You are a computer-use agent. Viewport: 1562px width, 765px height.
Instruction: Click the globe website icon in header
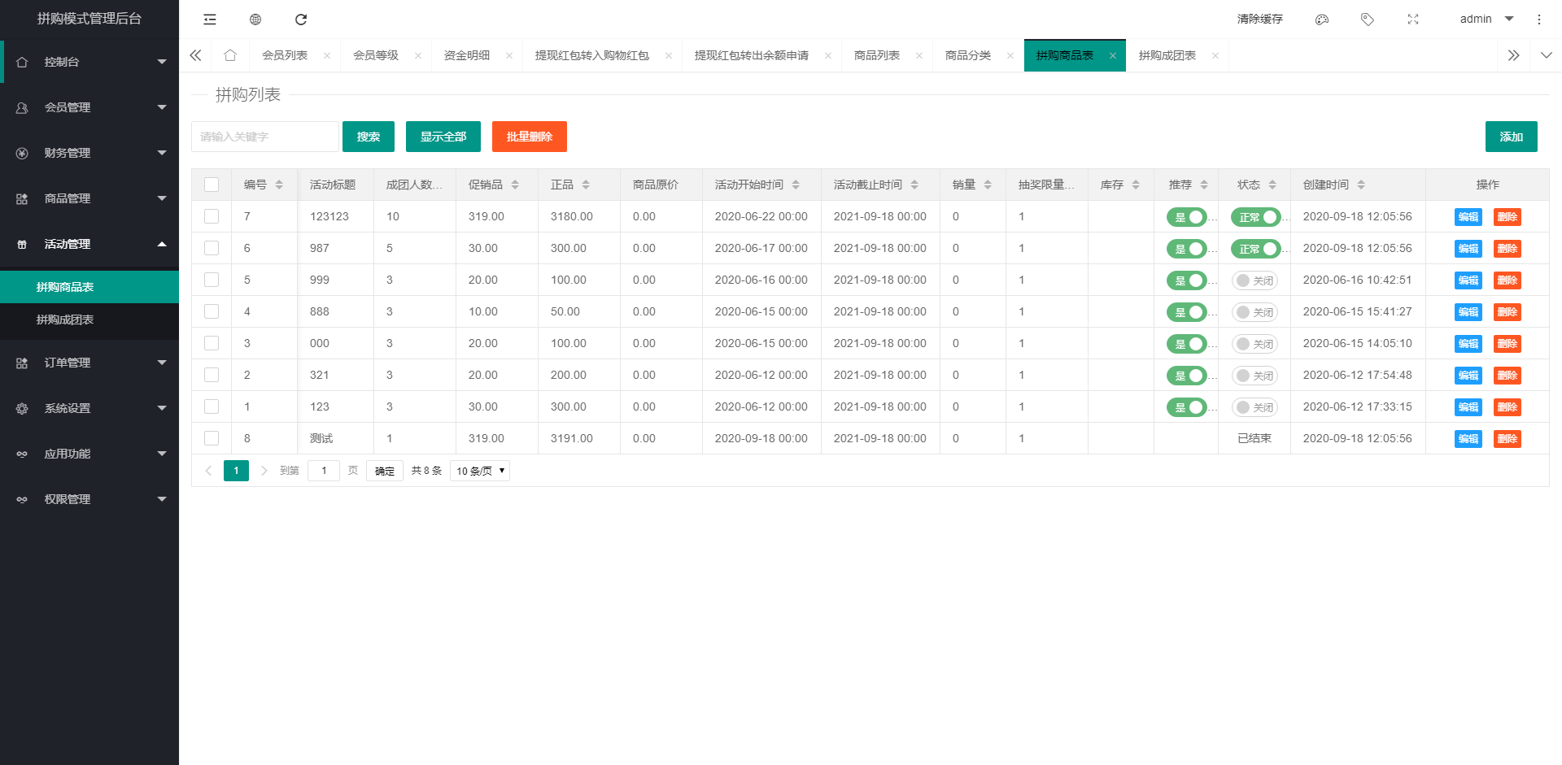pyautogui.click(x=255, y=20)
